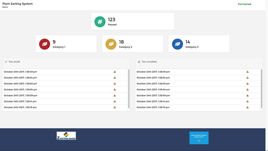Click the Too small panel header icon
The width and height of the screenshot is (268, 151).
tap(6, 61)
